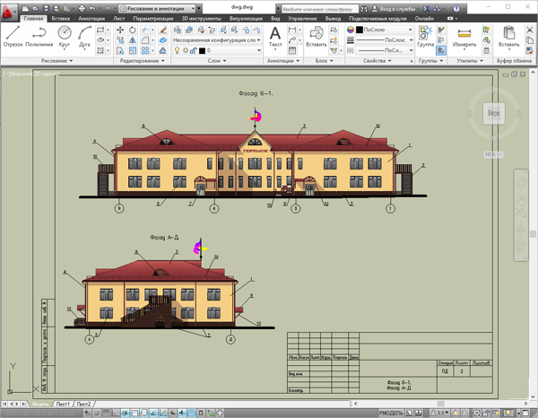Image resolution: width=538 pixels, height=418 pixels.
Task: Click the Save icon in quick access toolbar
Action: [x=46, y=8]
